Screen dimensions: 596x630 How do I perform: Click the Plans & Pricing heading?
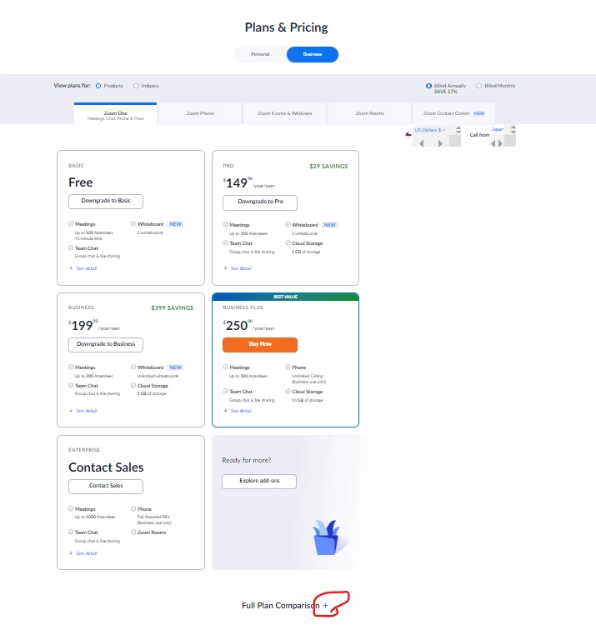[x=286, y=27]
